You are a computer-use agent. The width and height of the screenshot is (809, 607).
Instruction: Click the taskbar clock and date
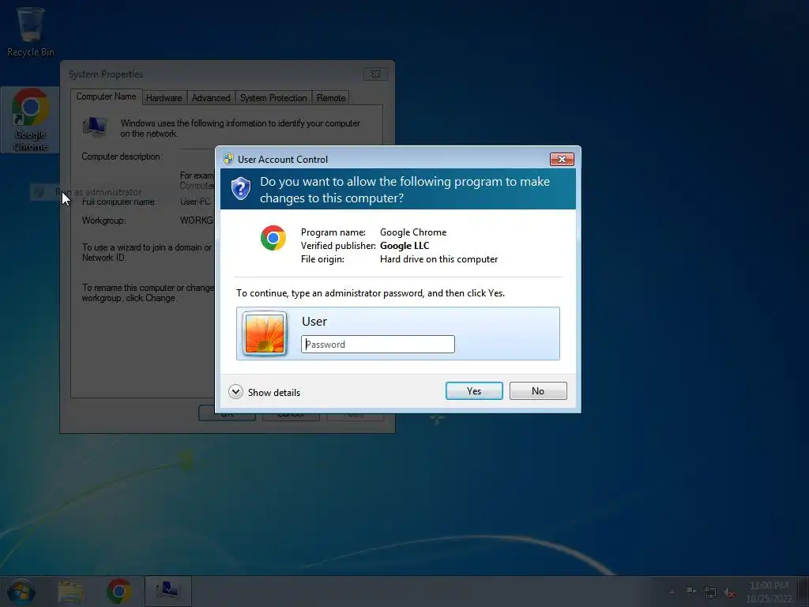(x=769, y=591)
